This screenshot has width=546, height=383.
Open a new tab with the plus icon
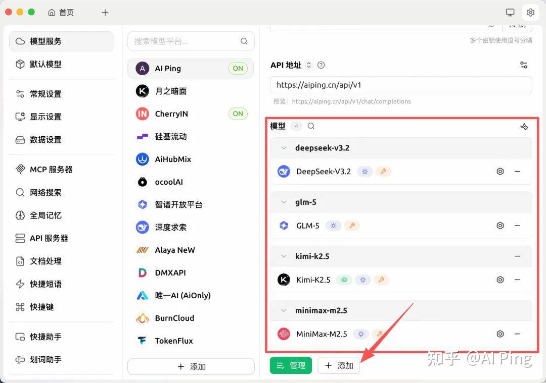pos(105,13)
